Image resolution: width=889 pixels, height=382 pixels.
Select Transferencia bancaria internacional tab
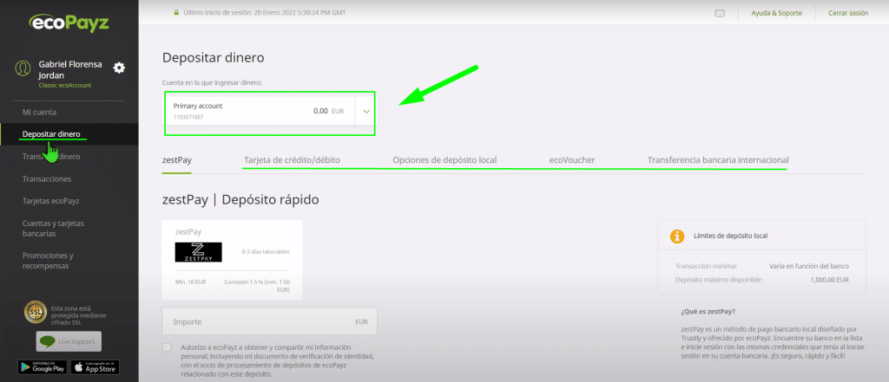point(717,160)
